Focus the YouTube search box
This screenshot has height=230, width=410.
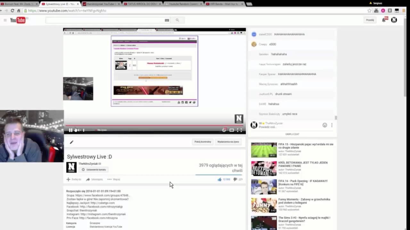point(105,20)
